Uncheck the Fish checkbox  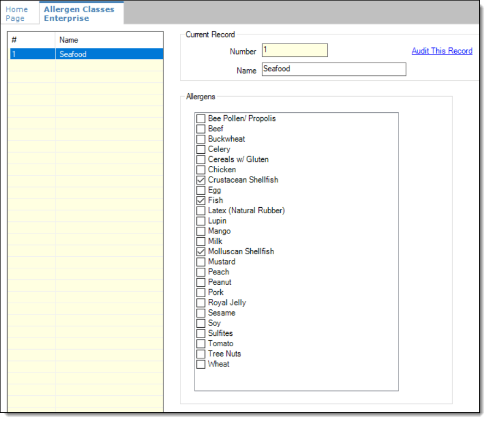[x=201, y=201]
